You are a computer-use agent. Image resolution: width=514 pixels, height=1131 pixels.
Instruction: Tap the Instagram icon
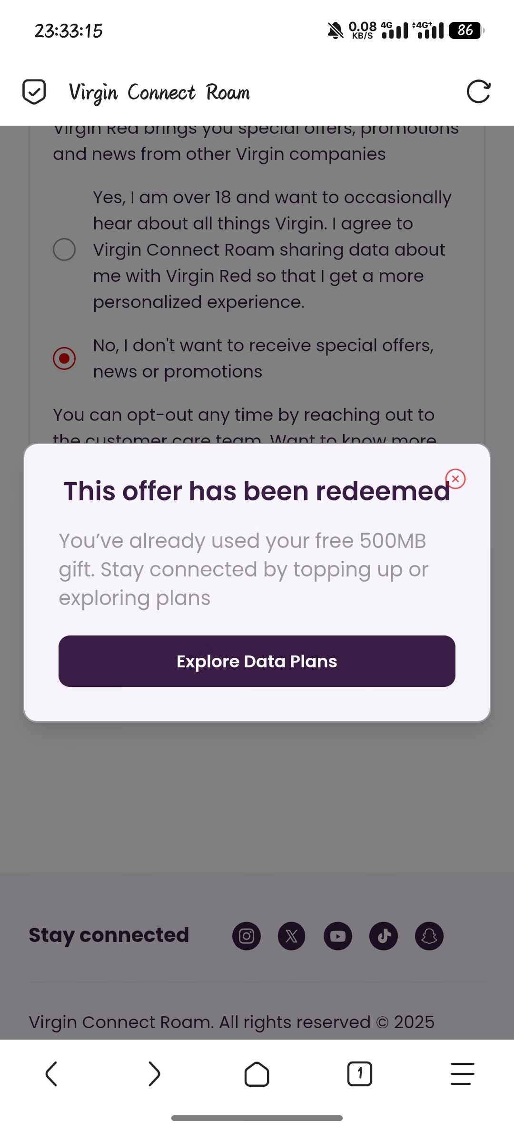tap(247, 936)
